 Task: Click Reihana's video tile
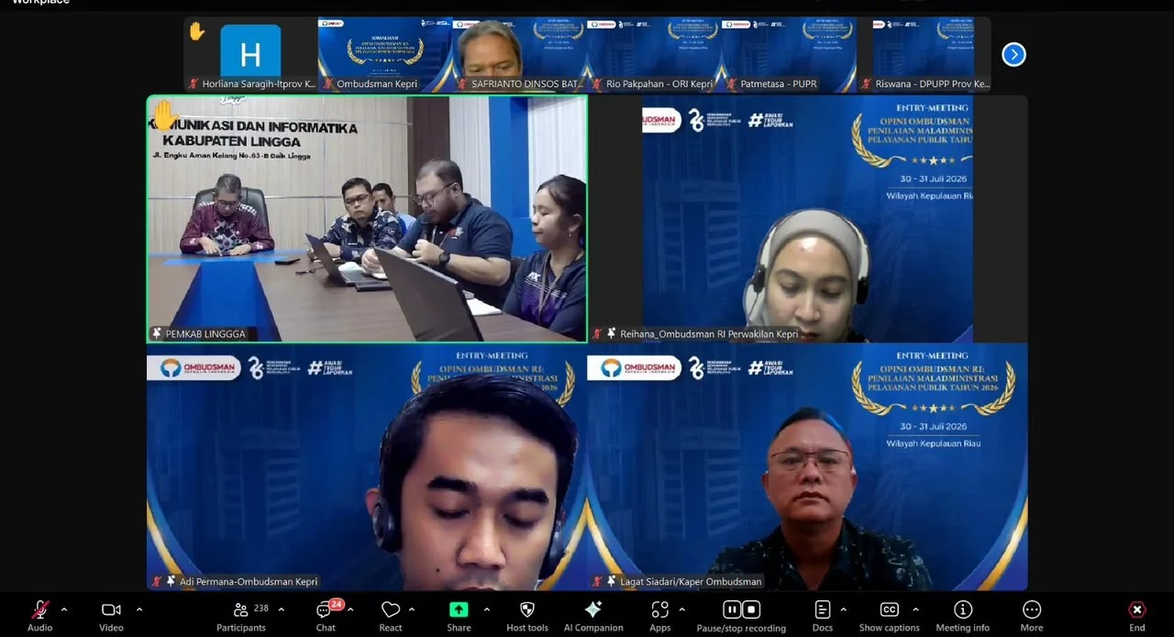tap(807, 219)
